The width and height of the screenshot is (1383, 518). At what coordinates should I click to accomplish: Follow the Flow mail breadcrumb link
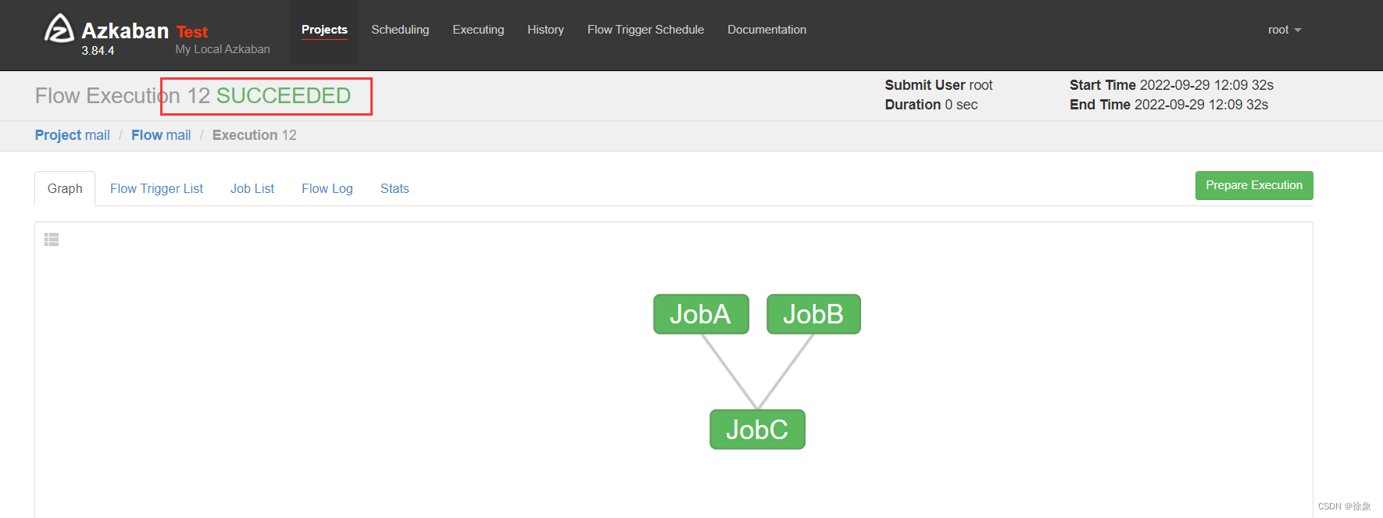click(161, 135)
